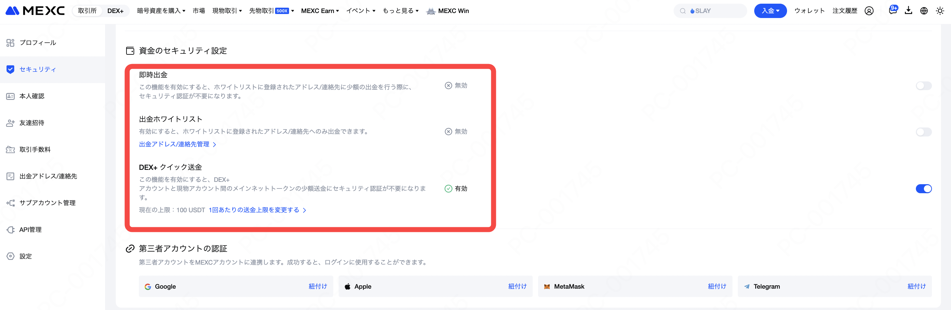
Task: Enable the 即時出金 toggle switch
Action: coord(923,86)
